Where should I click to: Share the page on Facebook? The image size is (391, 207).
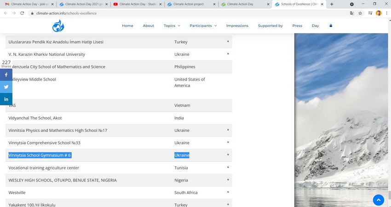(x=6, y=75)
